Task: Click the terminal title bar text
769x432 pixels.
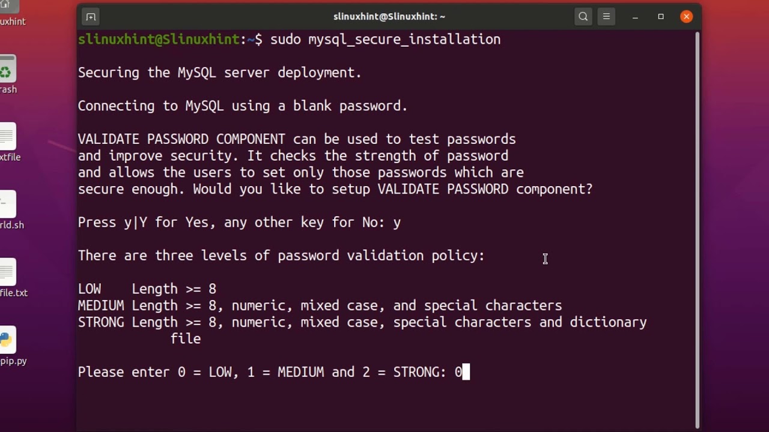Action: 389,17
